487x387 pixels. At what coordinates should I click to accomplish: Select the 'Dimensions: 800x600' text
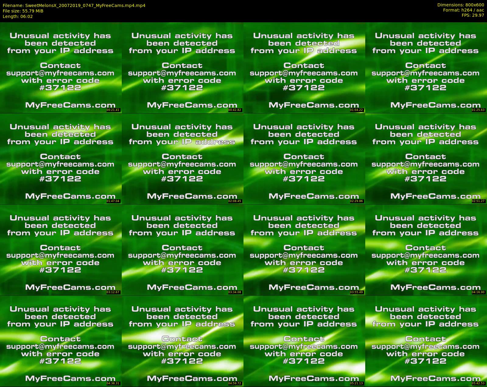tap(461, 5)
